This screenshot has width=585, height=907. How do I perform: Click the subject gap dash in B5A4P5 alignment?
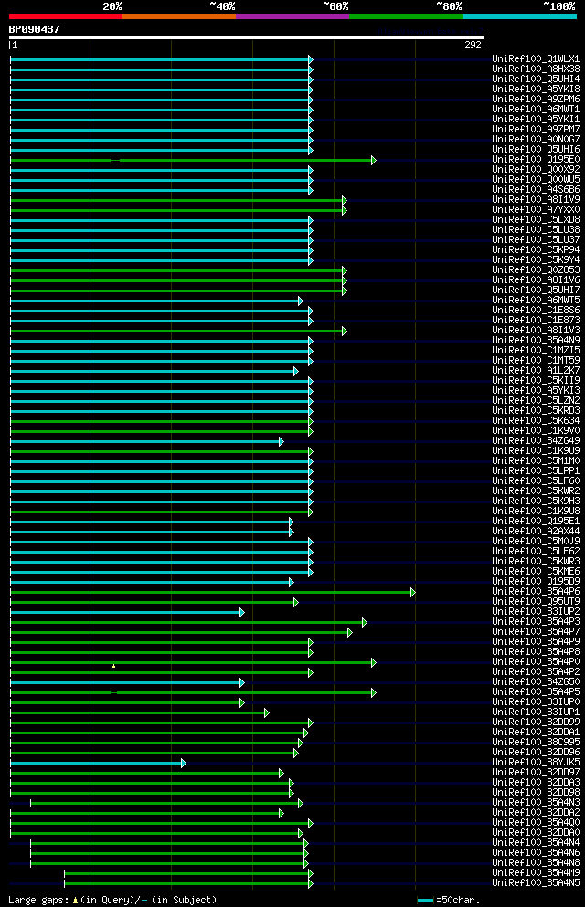tap(114, 692)
